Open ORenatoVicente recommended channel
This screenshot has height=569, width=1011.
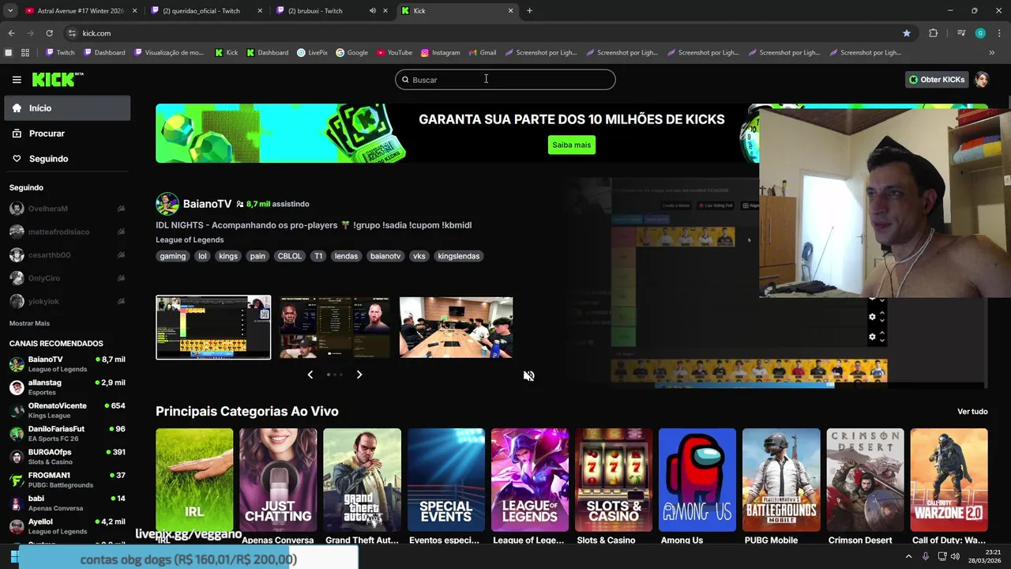[67, 410]
